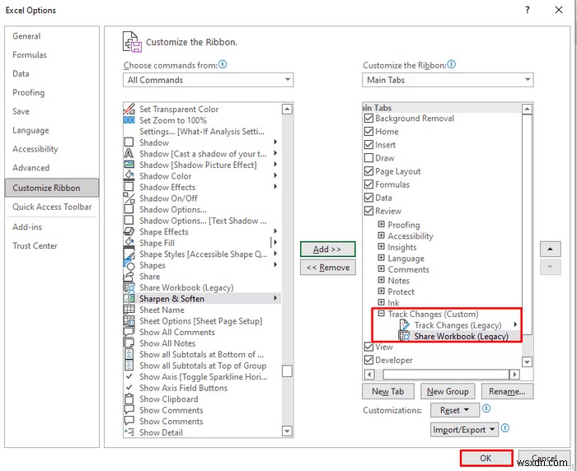
Task: Enable the Draw tab checkbox
Action: pyautogui.click(x=368, y=158)
